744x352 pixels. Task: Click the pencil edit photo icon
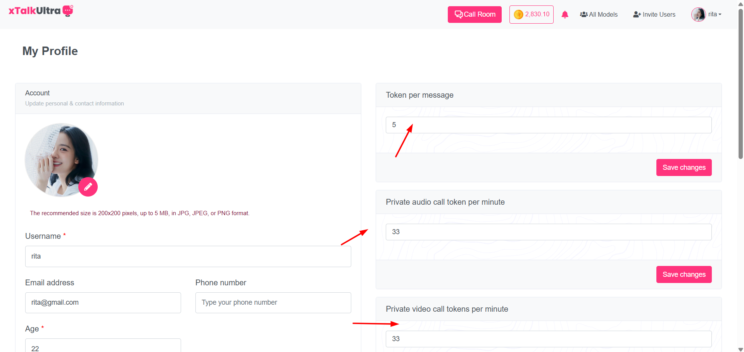point(88,187)
